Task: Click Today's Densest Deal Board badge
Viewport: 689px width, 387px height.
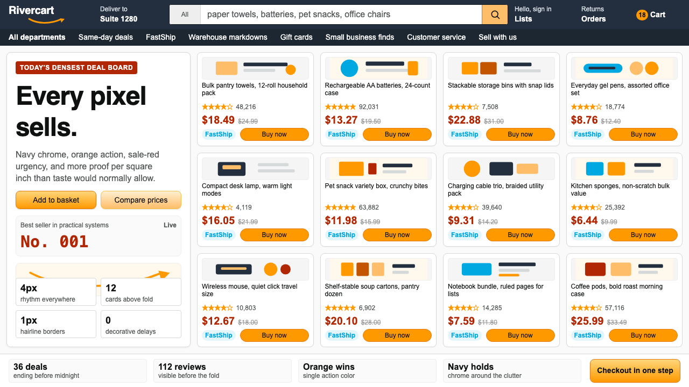Action: coord(76,68)
